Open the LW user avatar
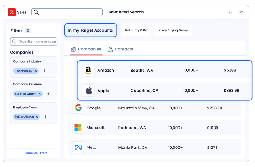The width and height of the screenshot is (255, 167). click(x=240, y=12)
